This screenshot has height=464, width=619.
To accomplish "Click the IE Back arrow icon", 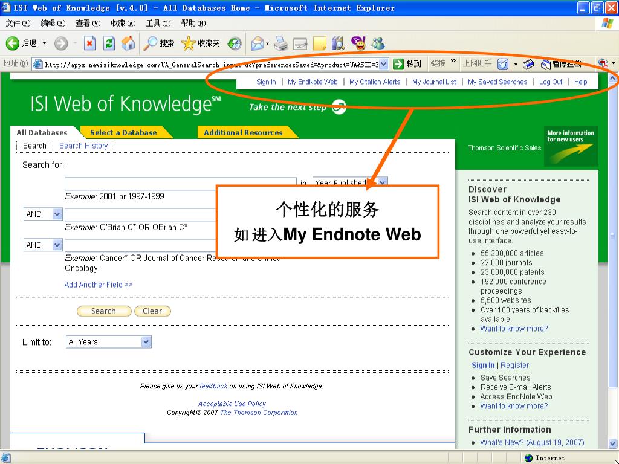I will (x=12, y=43).
